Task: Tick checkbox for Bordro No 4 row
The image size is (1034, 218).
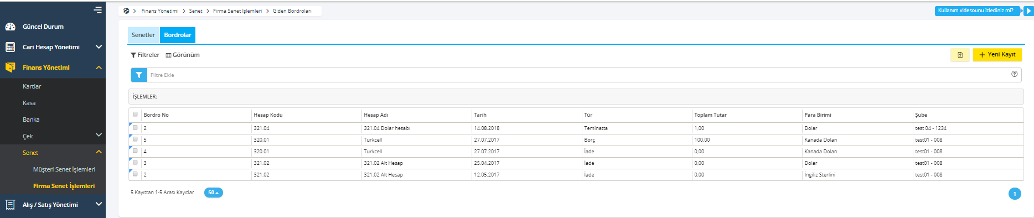Action: [135, 150]
